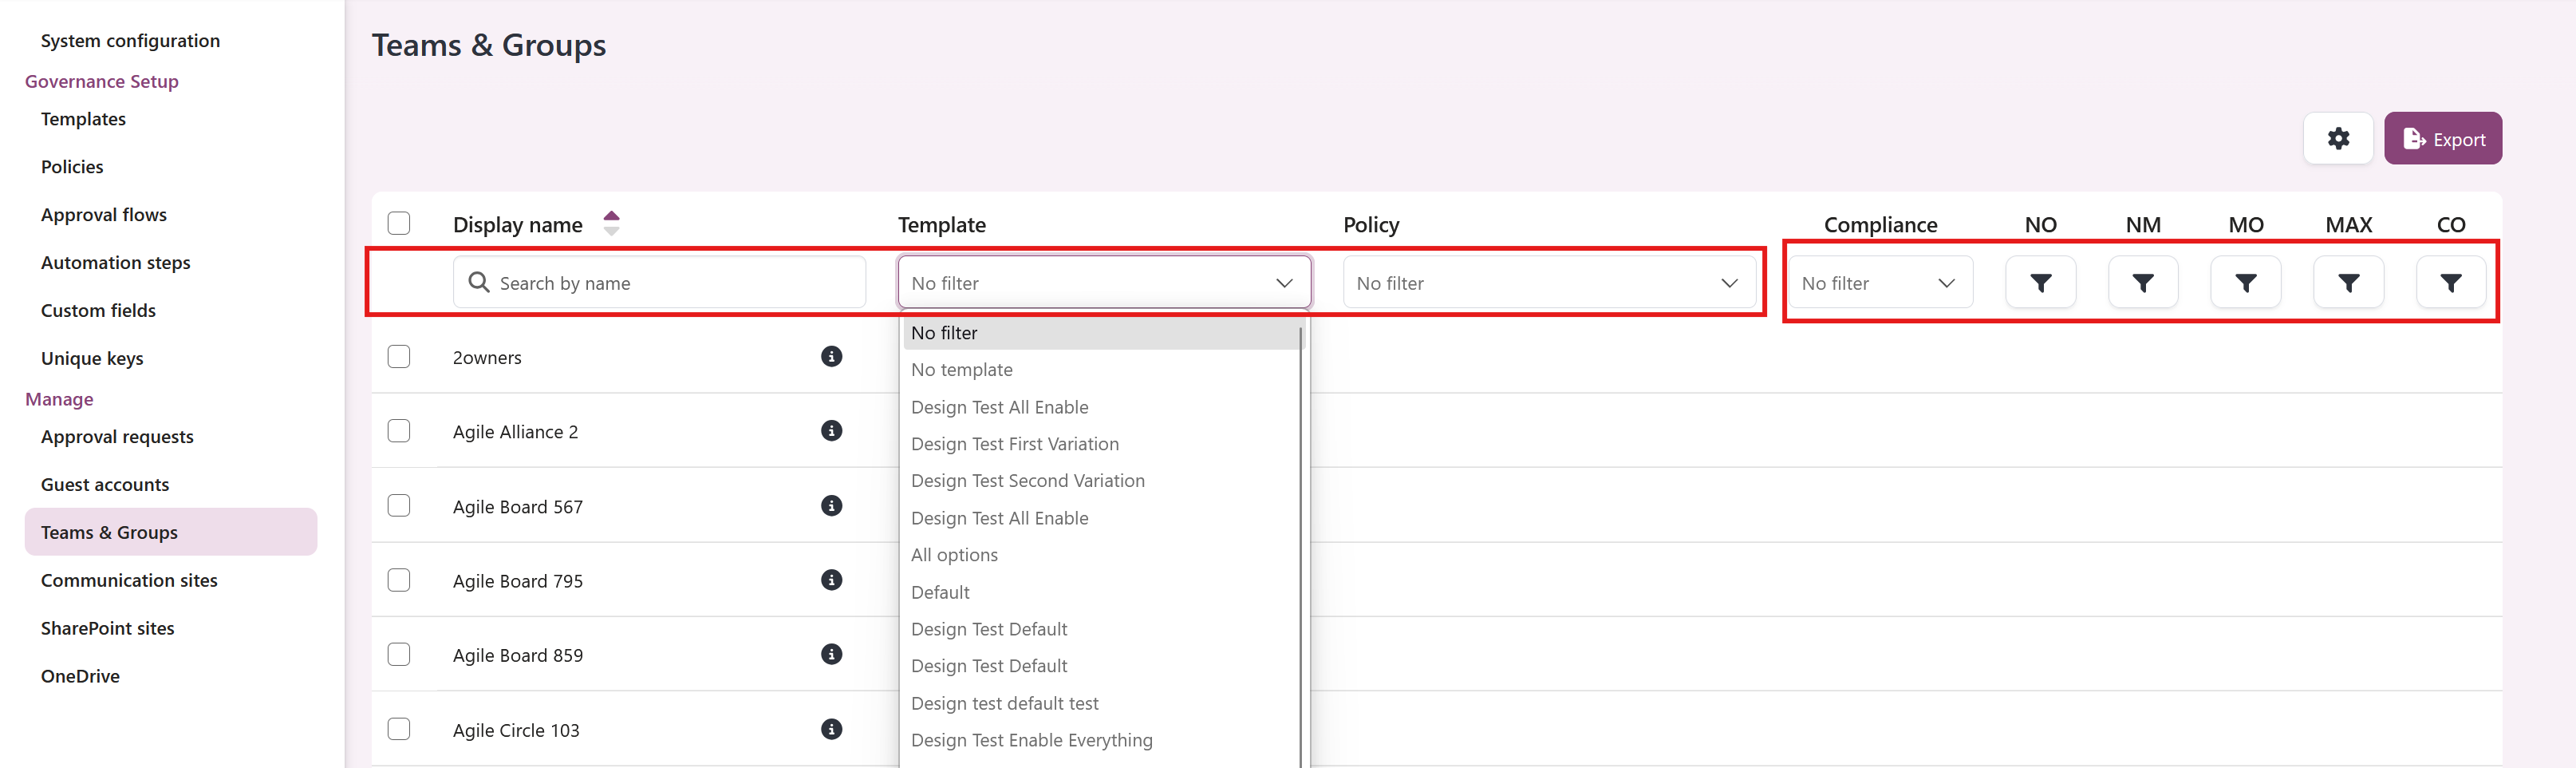Open the Approval flows settings
The image size is (2576, 768).
coord(104,214)
